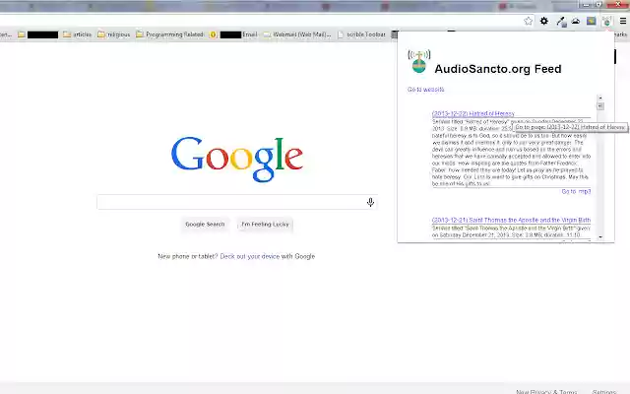Click the AudioSancto.org Feed heading
The height and width of the screenshot is (394, 630).
498,69
